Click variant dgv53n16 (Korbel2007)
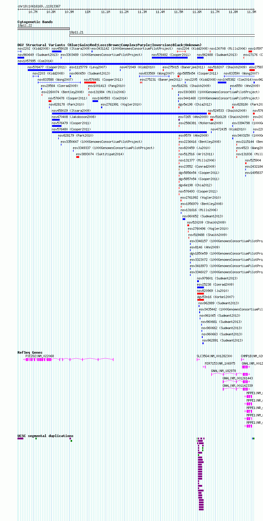The image size is (263, 521). coord(216,297)
